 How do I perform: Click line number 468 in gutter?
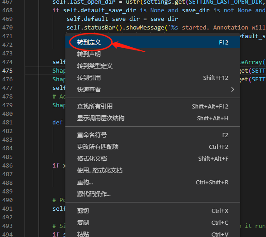point(7,10)
